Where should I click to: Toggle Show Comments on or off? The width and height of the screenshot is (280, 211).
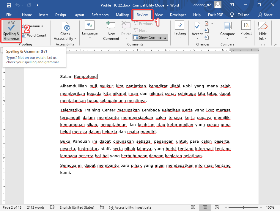pos(150,37)
